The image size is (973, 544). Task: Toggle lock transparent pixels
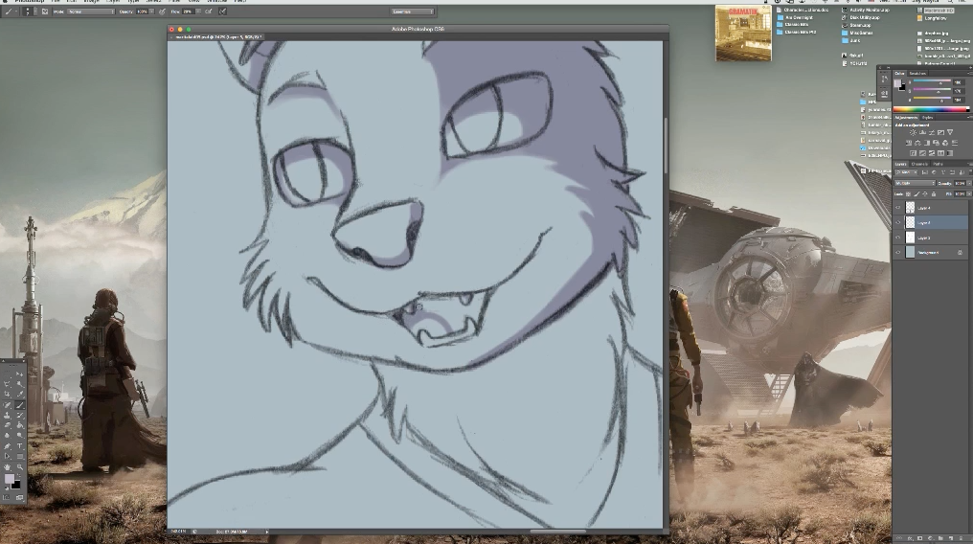pyautogui.click(x=909, y=194)
